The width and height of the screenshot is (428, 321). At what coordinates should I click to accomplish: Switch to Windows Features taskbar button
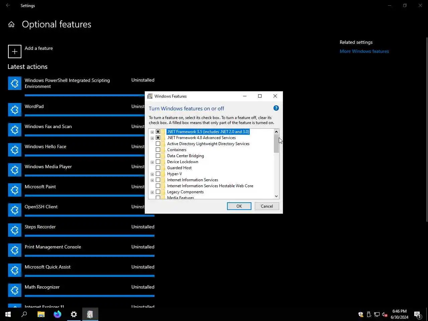point(90,314)
